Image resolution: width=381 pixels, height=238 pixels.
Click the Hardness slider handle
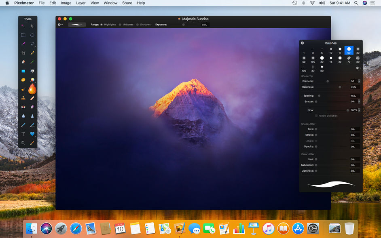tap(340, 87)
